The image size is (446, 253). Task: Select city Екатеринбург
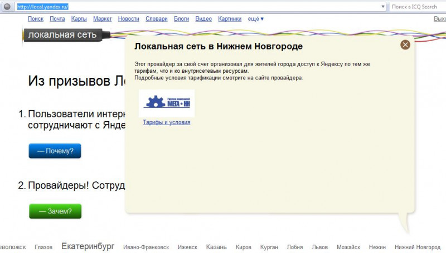tap(88, 246)
